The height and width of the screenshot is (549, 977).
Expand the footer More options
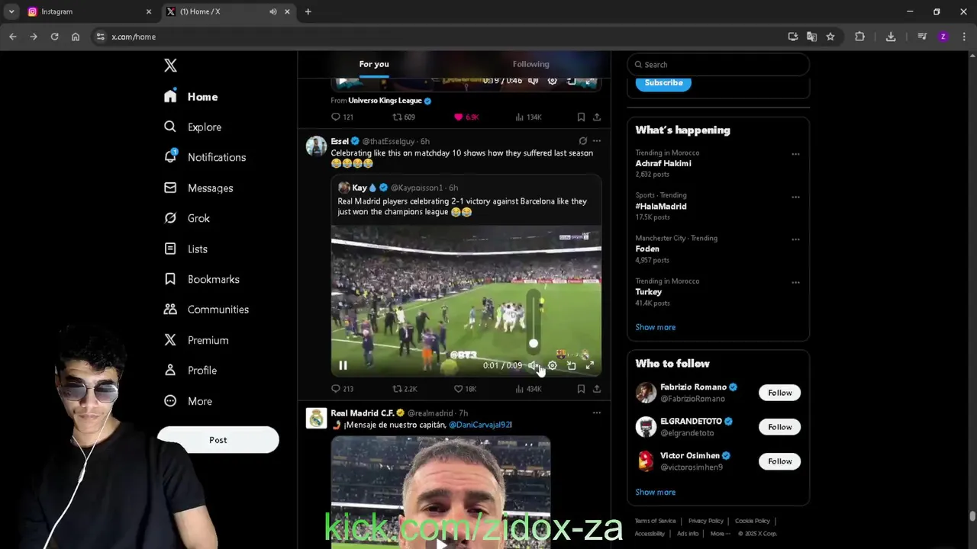720,534
